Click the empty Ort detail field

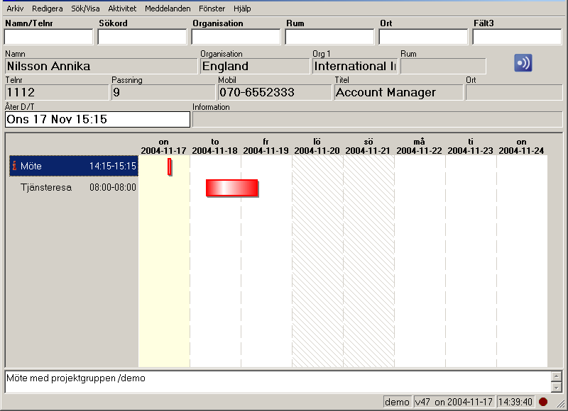point(514,93)
